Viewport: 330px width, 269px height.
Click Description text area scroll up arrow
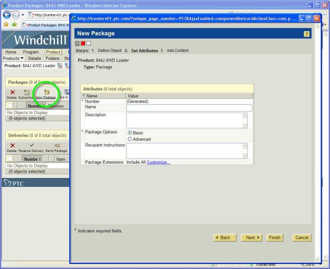click(x=244, y=116)
